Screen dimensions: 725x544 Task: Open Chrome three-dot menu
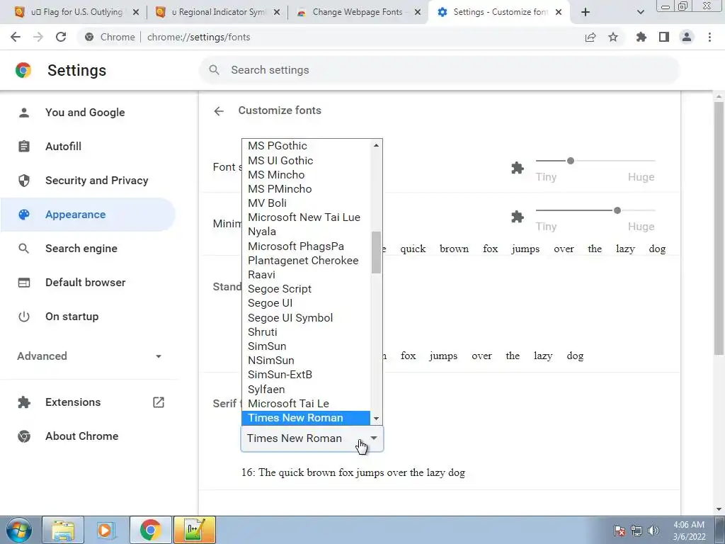pyautogui.click(x=709, y=37)
